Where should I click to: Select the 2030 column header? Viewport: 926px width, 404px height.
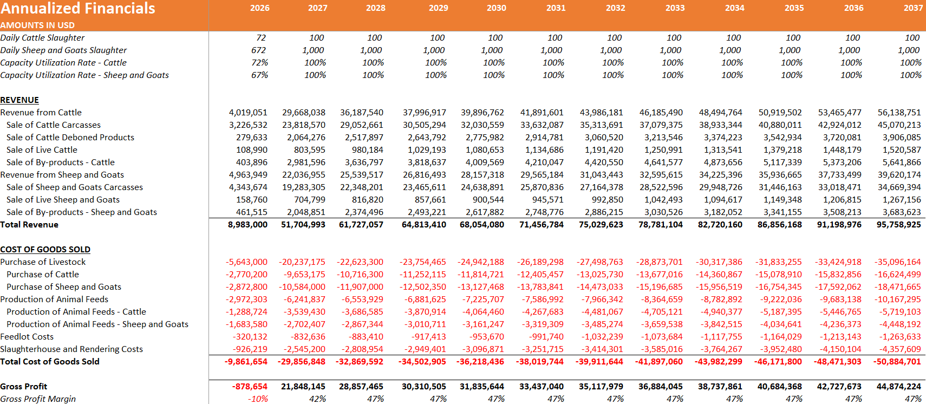pos(497,8)
